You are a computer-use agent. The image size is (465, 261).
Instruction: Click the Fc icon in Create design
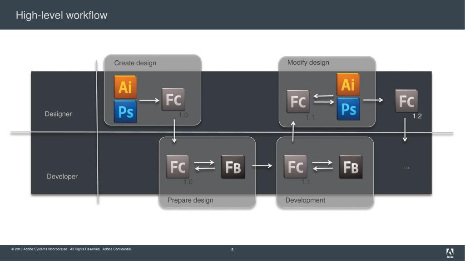pyautogui.click(x=173, y=99)
